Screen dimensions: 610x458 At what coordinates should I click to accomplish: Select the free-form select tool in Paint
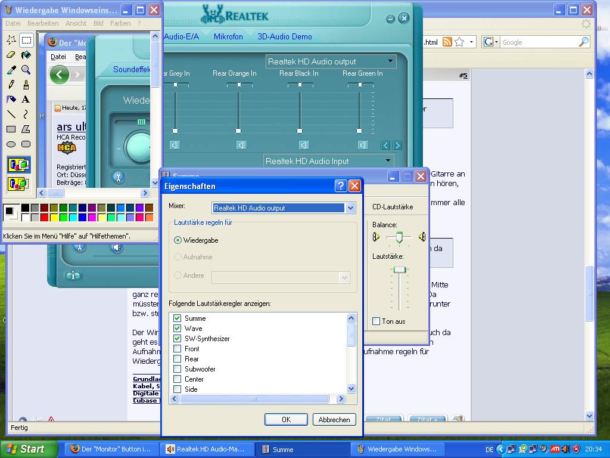coord(11,40)
